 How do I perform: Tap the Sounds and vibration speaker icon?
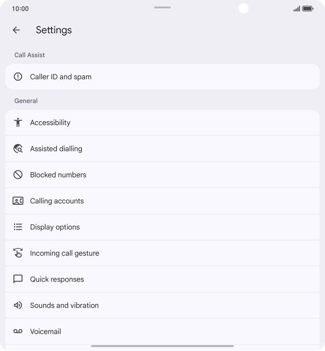tap(18, 306)
